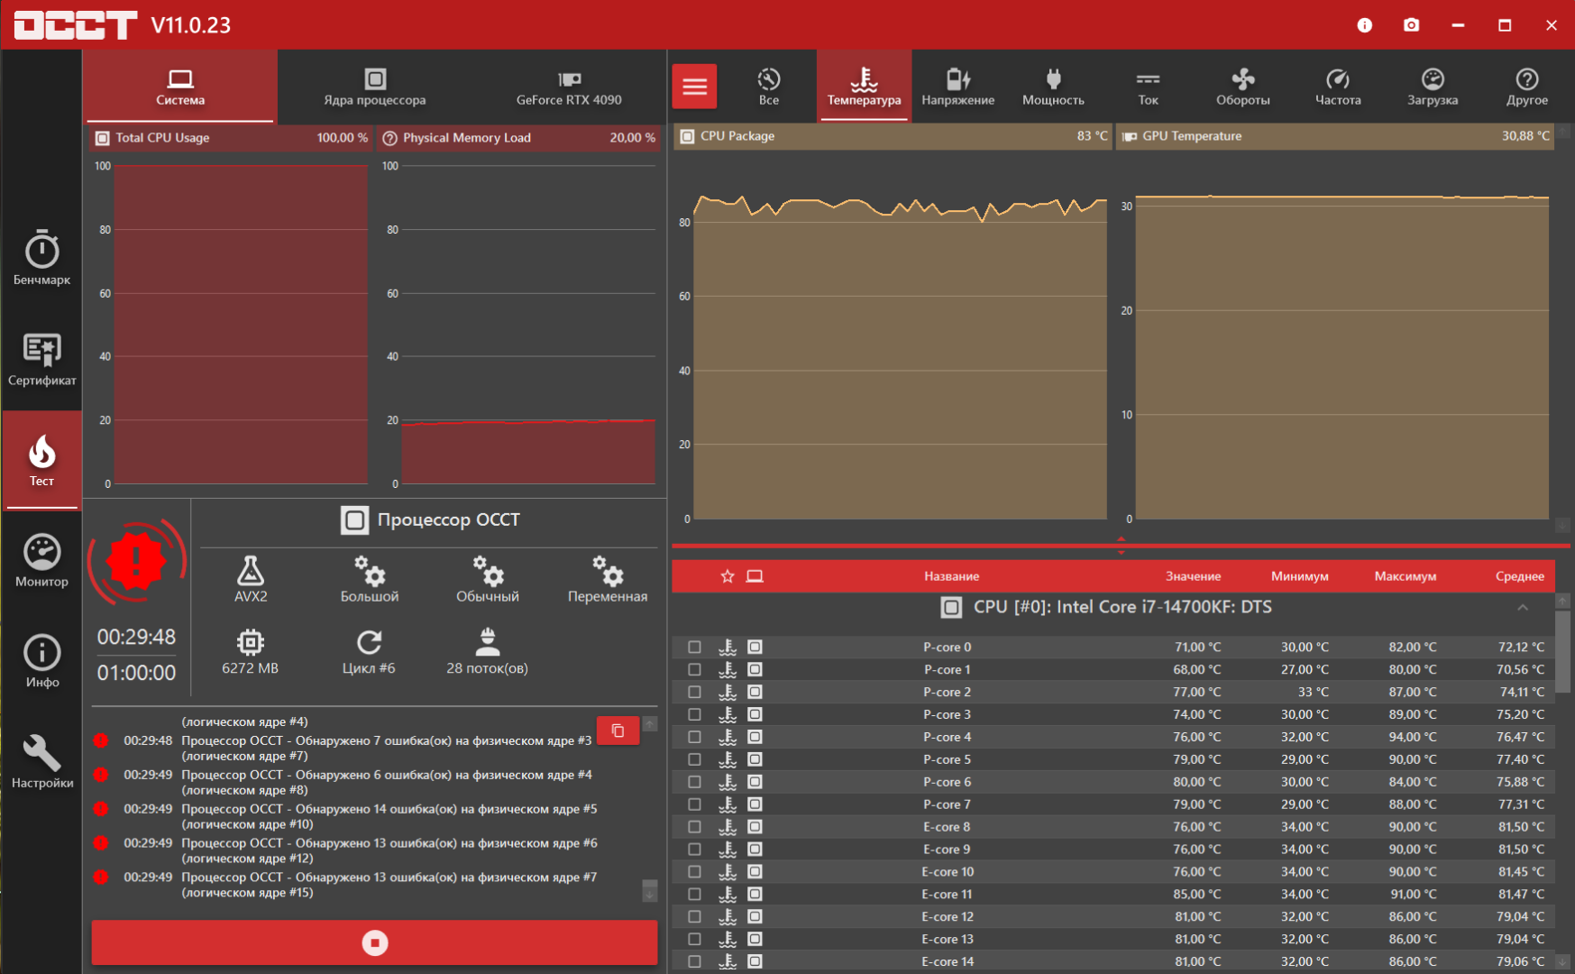The image size is (1575, 974).
Task: Select the Переменная load option
Action: 608,579
